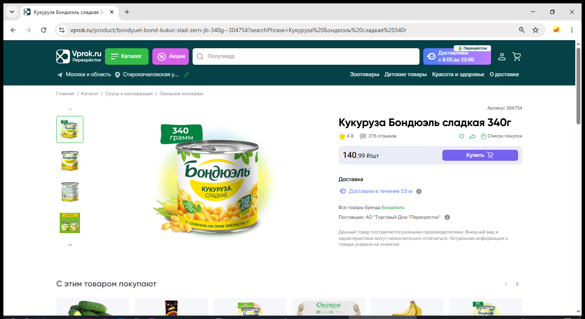This screenshot has height=319, width=585.
Task: Go to Соусы и консервация breadcrumb
Action: point(129,93)
